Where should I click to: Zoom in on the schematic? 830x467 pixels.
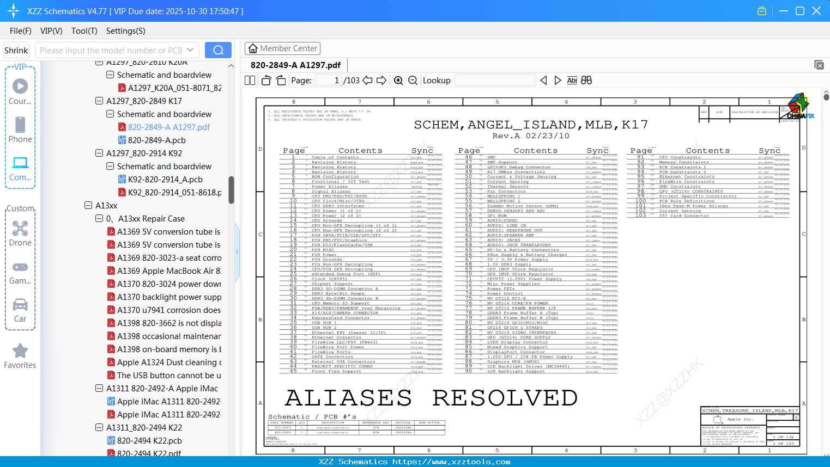click(398, 80)
